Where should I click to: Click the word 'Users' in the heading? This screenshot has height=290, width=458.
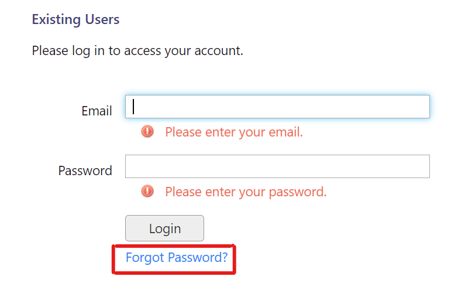(104, 19)
